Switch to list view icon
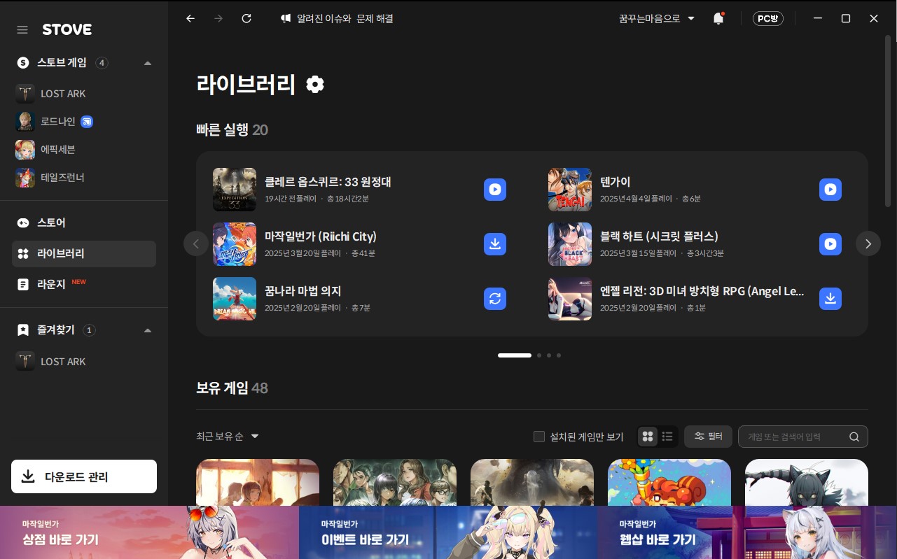This screenshot has height=559, width=897. 667,437
